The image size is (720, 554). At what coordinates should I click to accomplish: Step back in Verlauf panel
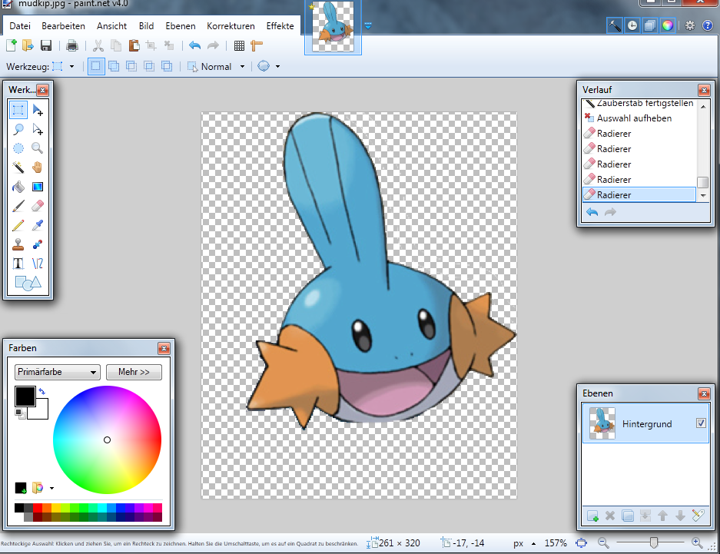pos(592,212)
